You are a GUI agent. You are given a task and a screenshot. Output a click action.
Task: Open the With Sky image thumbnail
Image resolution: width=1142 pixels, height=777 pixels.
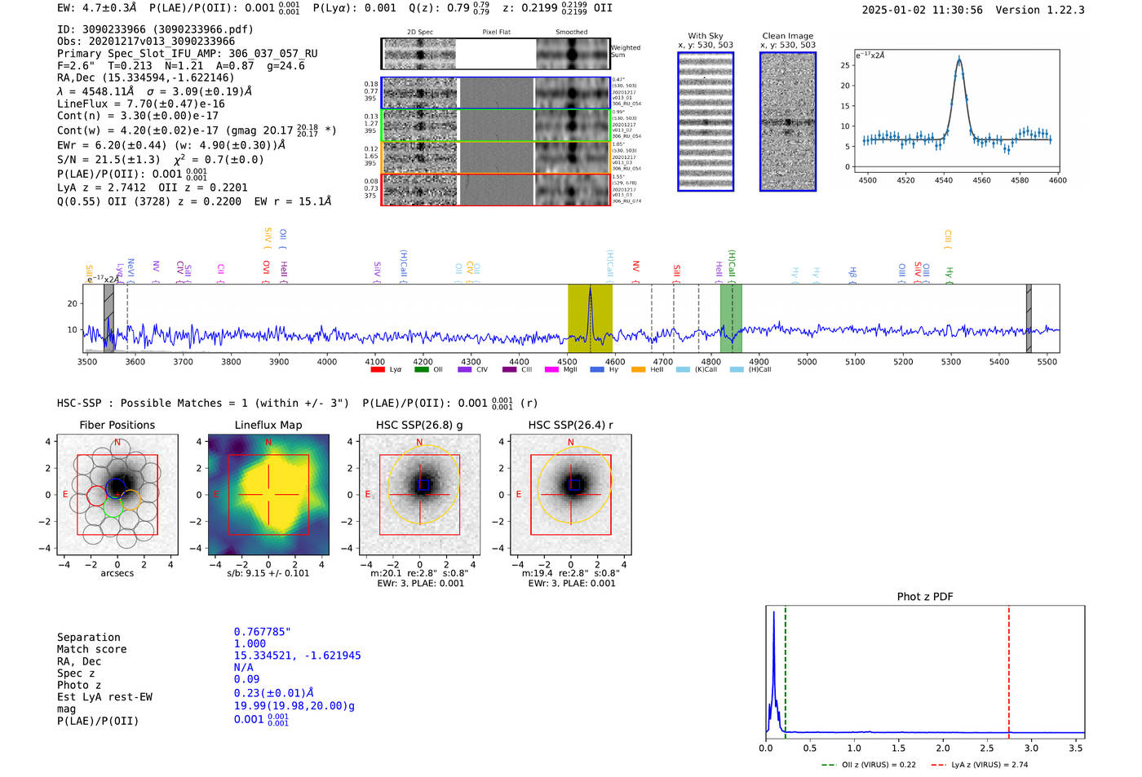[706, 121]
